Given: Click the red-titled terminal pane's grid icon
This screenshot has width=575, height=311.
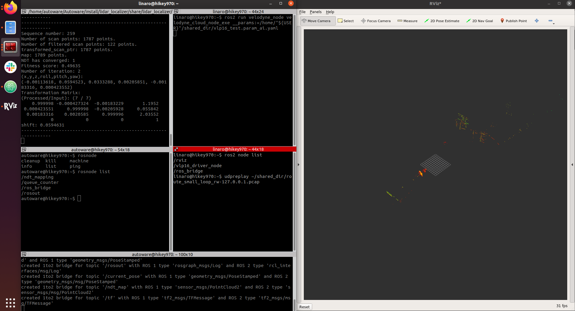Looking at the screenshot, I should tap(176, 149).
